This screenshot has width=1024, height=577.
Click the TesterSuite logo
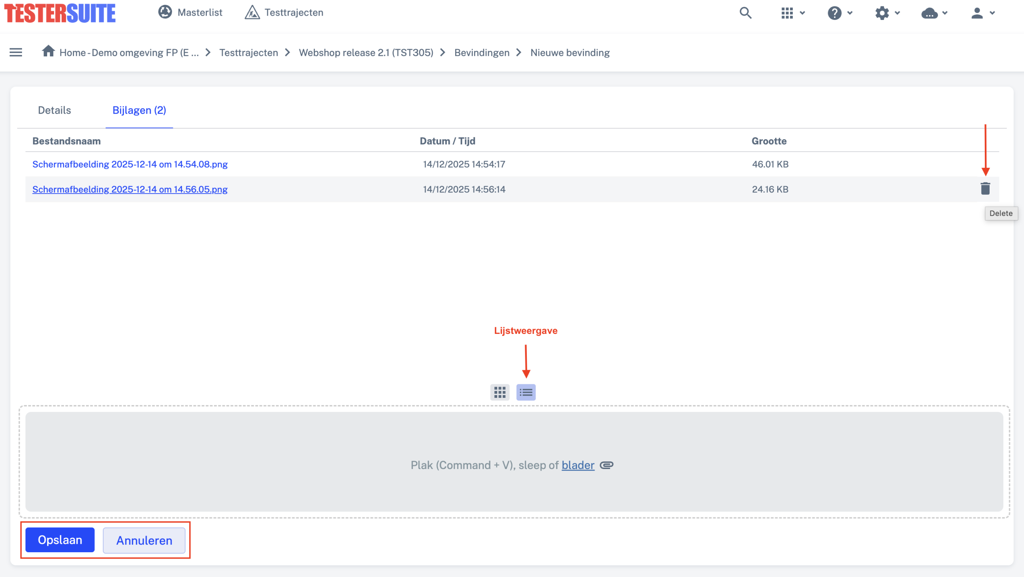(x=60, y=13)
